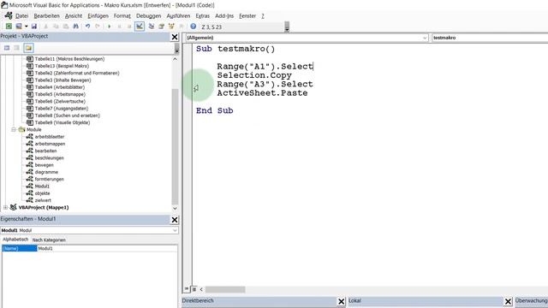Collapse the Module folder in project tree
This screenshot has width=548, height=308.
(x=14, y=129)
